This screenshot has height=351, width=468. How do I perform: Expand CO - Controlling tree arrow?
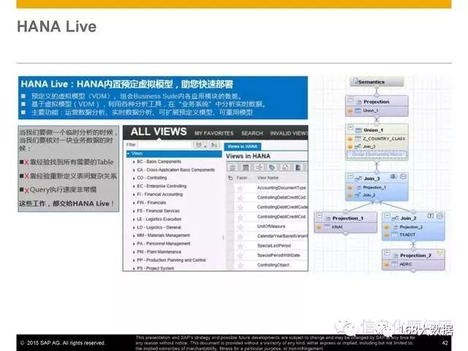click(134, 178)
